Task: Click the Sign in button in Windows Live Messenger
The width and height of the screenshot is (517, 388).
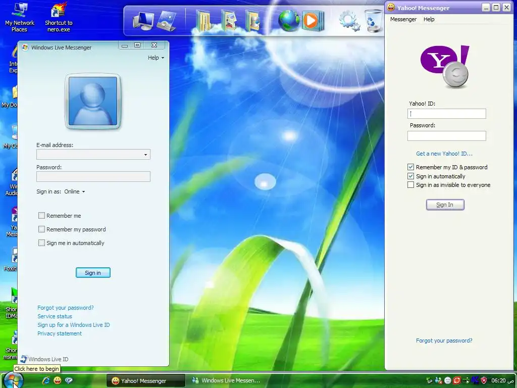Action: [93, 272]
